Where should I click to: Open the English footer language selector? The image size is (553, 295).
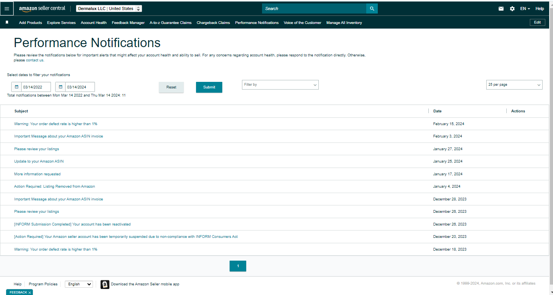point(79,284)
